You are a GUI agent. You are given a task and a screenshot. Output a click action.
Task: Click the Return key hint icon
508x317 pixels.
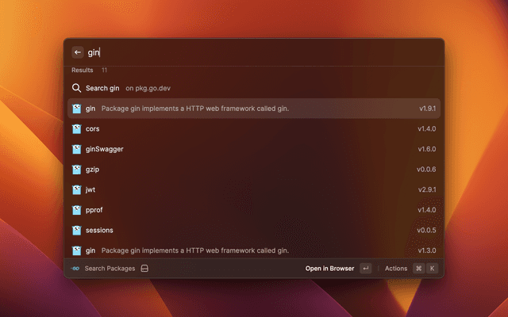point(365,269)
